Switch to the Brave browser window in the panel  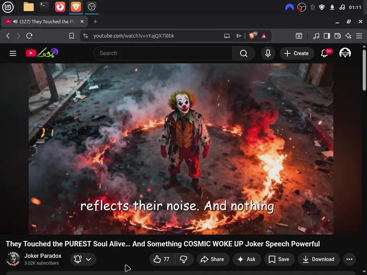click(x=76, y=7)
